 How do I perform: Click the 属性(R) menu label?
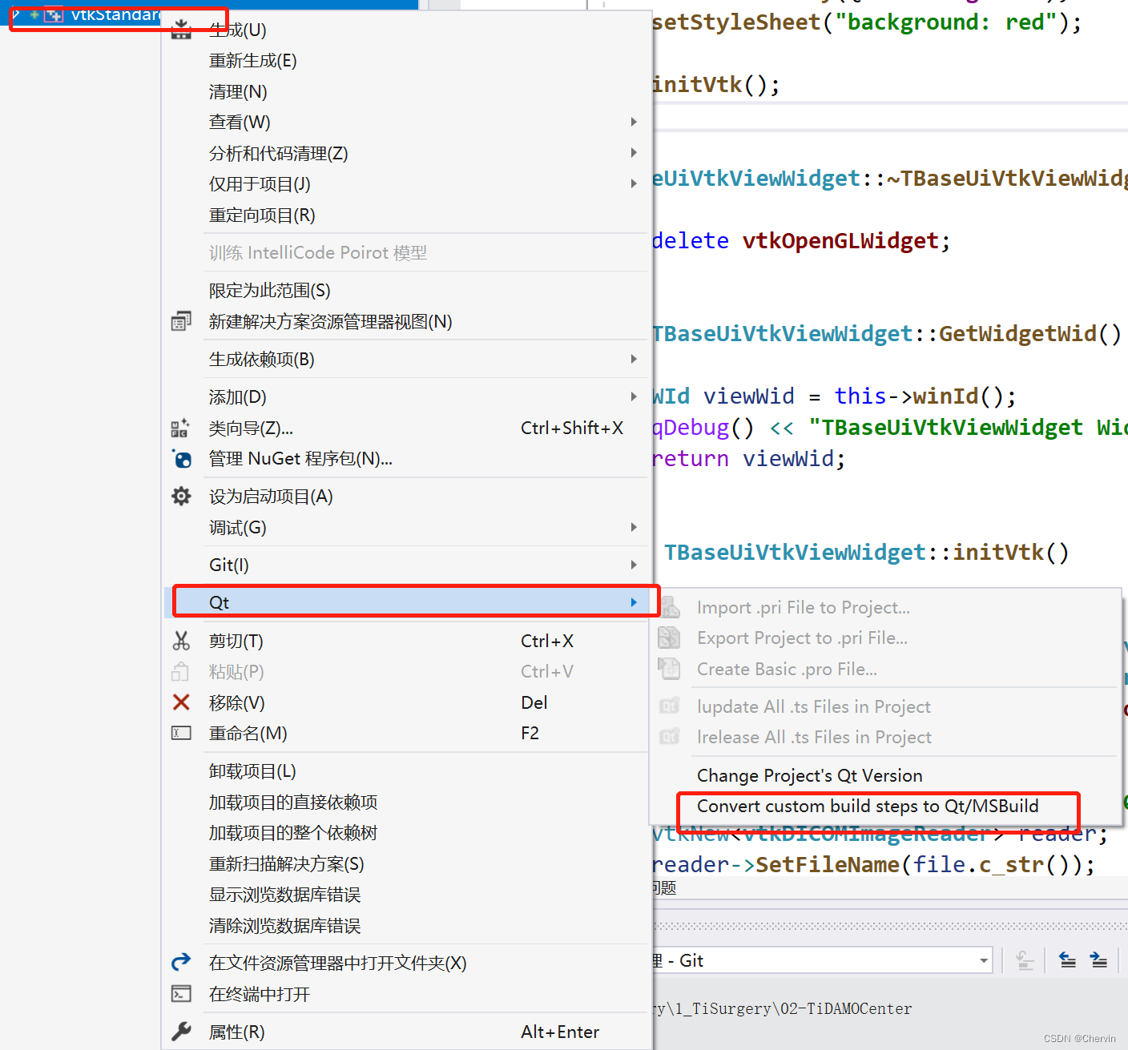[x=236, y=1032]
